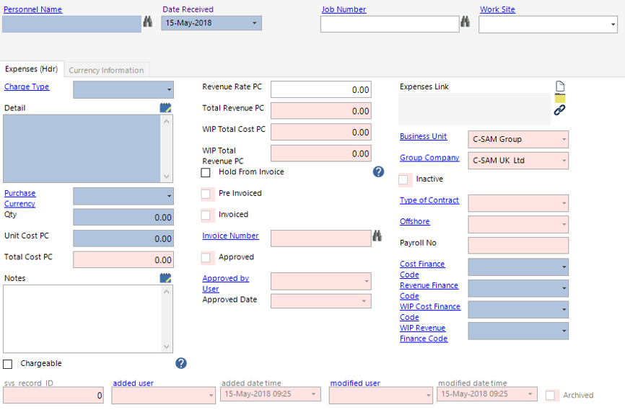Image resolution: width=625 pixels, height=415 pixels.
Task: Click into the Revenue Rate PC field
Action: 320,90
